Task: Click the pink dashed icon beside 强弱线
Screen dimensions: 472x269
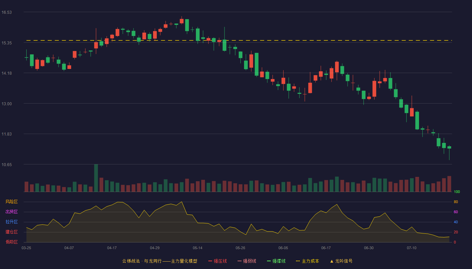Action: coord(240,261)
